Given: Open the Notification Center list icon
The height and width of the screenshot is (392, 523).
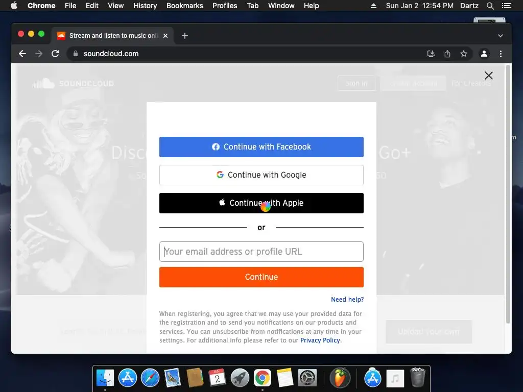Looking at the screenshot, I should pos(506,6).
